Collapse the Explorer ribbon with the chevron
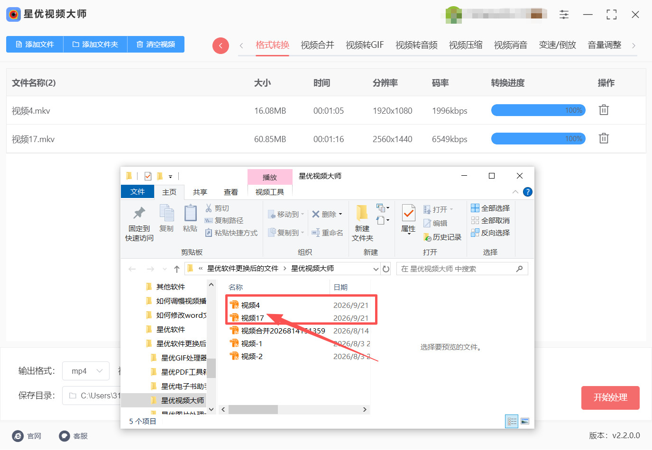Screen dimensions: 652x450 (515, 192)
